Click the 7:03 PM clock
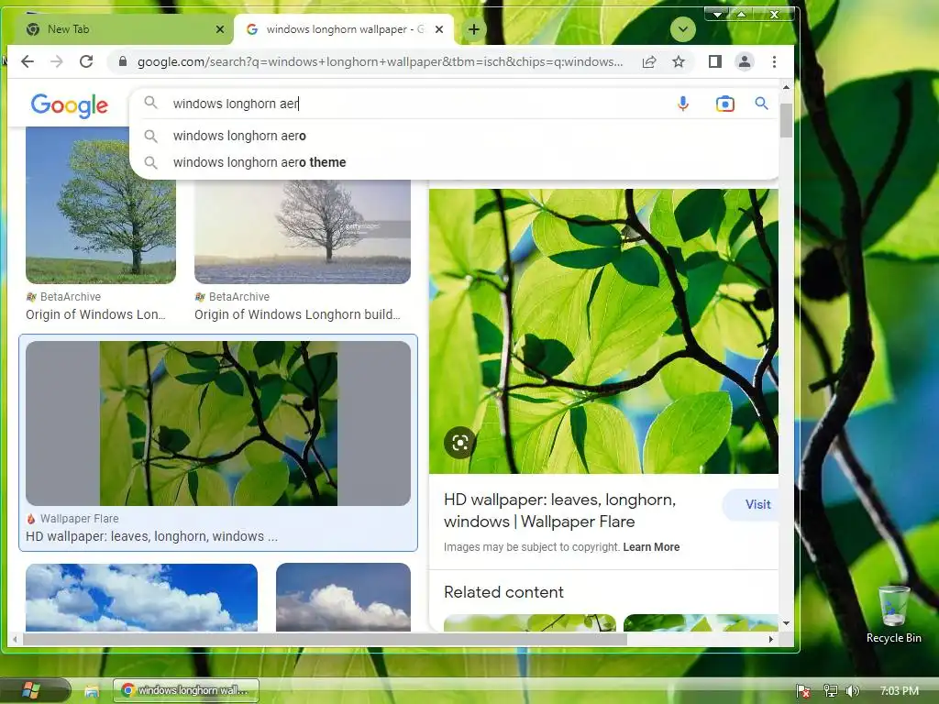 [x=900, y=691]
